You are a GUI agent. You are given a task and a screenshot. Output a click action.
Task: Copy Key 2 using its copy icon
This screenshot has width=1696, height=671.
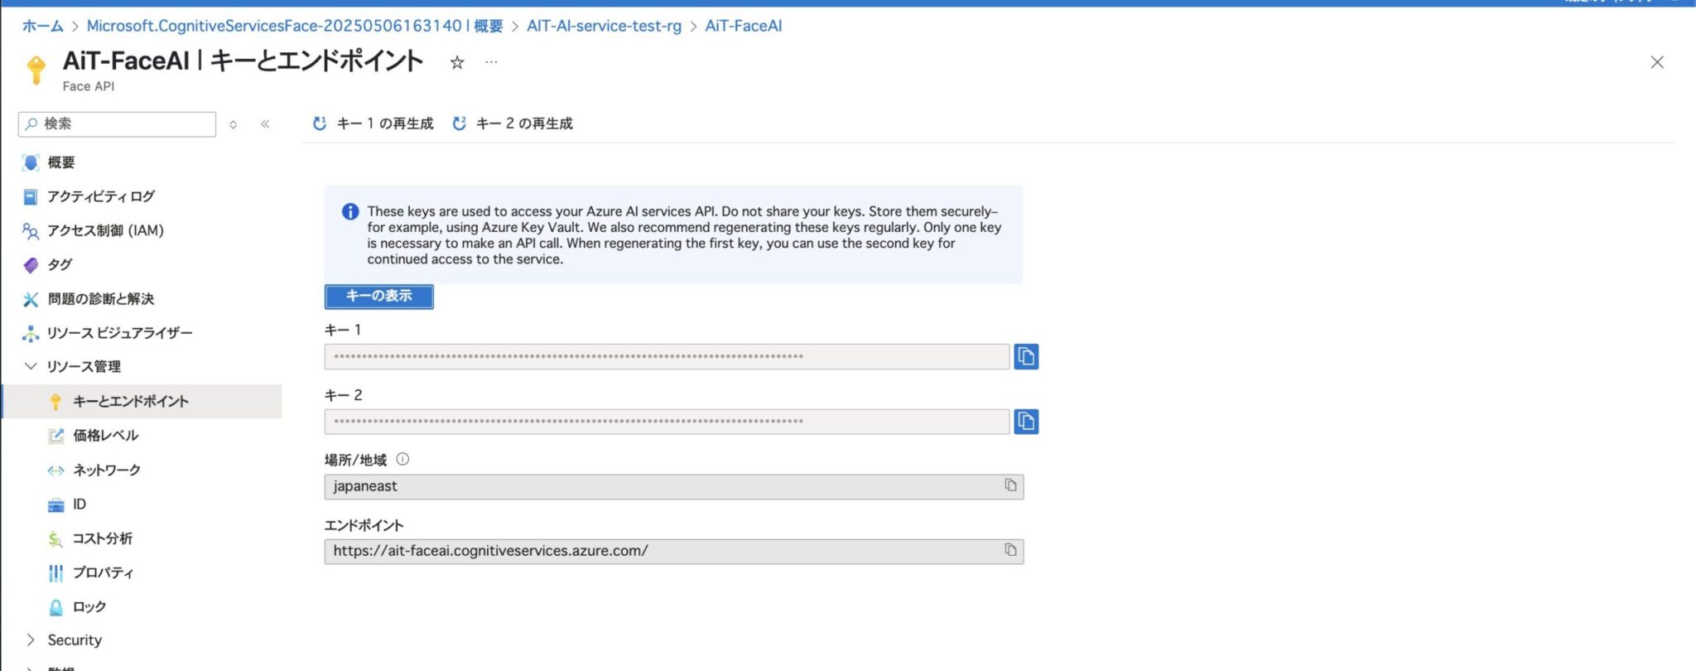point(1027,422)
